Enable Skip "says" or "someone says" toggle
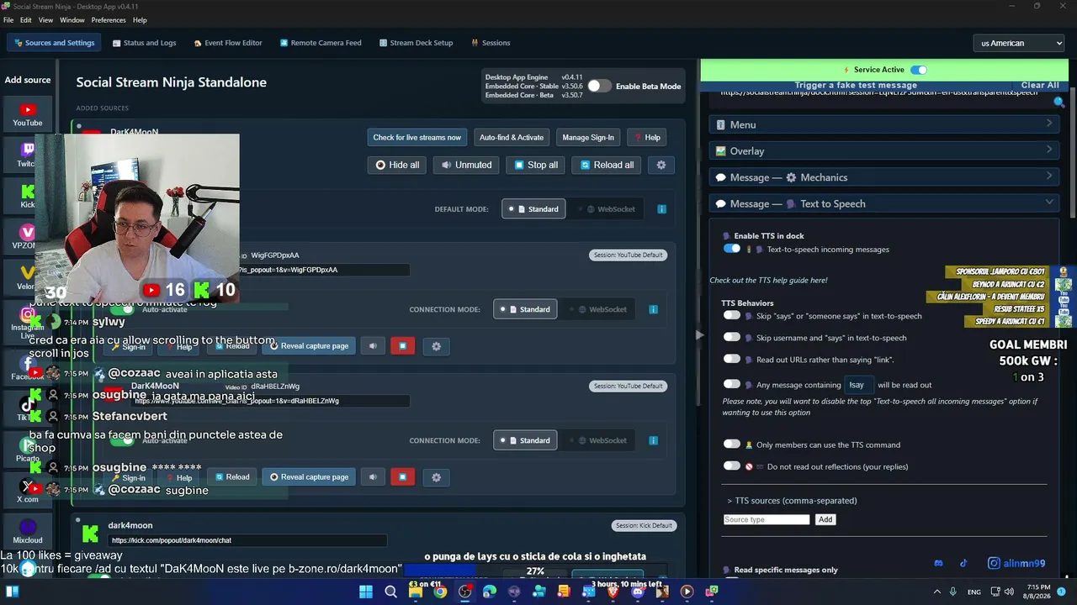This screenshot has width=1077, height=605. coord(732,315)
